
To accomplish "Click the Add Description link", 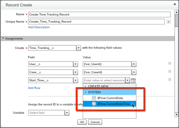I will [x=39, y=27].
